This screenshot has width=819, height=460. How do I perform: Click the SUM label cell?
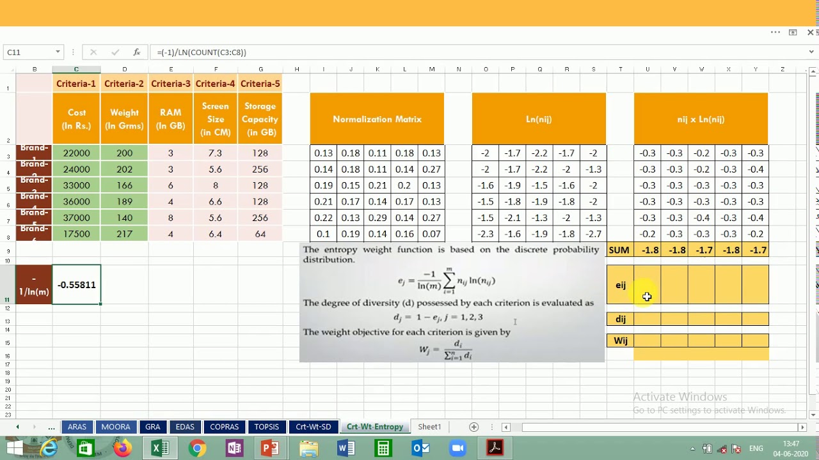(619, 250)
